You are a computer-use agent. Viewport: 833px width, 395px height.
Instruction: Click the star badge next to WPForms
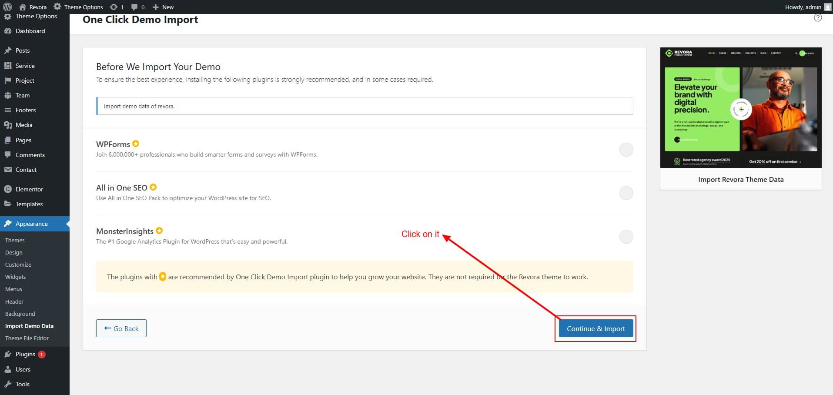[x=136, y=144]
